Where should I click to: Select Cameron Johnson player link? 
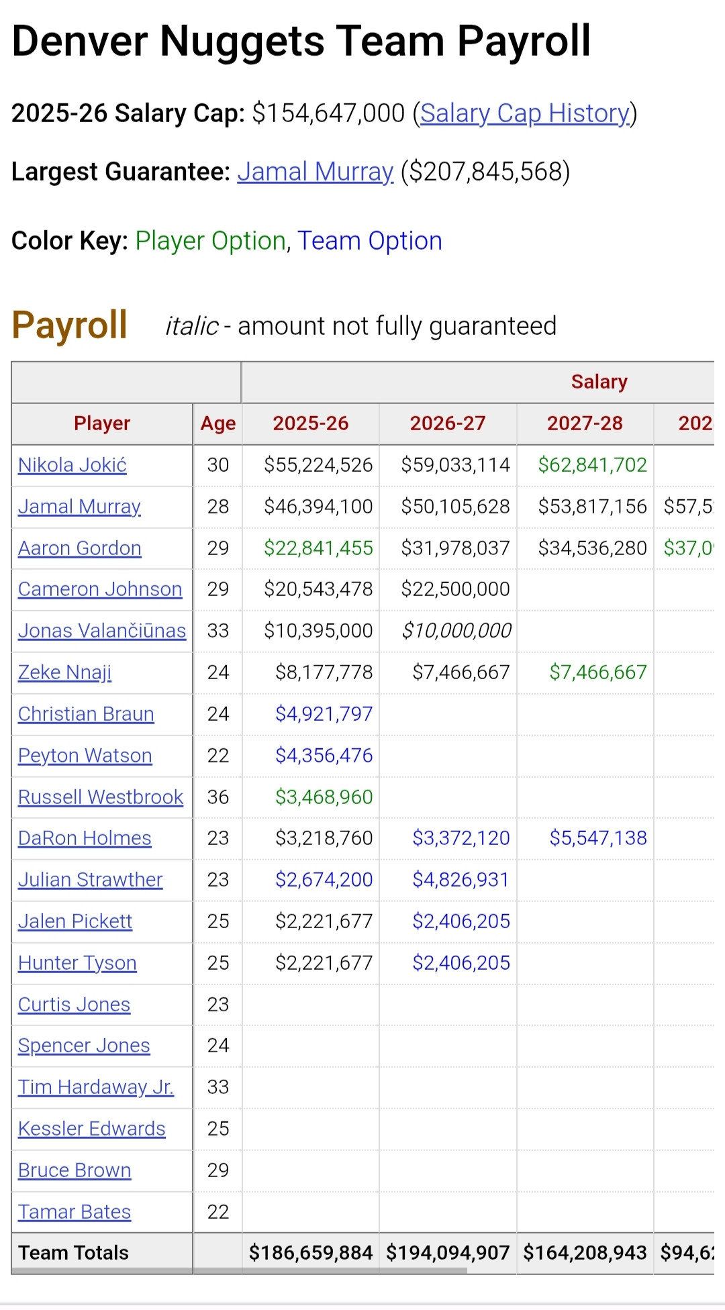pos(100,589)
